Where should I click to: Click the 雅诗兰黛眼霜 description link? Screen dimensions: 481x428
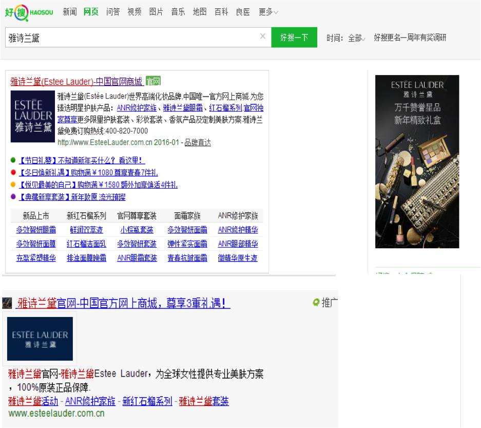pyautogui.click(x=183, y=108)
